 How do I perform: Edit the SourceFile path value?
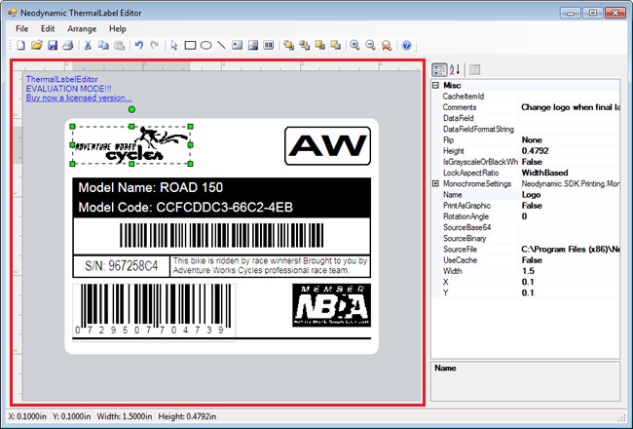point(570,249)
